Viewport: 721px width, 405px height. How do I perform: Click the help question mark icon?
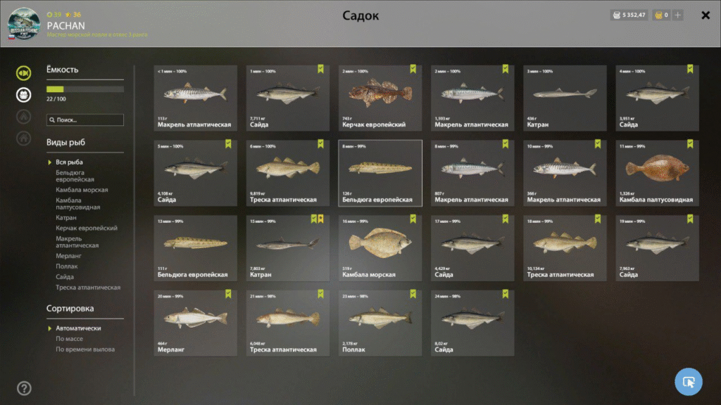pyautogui.click(x=24, y=388)
